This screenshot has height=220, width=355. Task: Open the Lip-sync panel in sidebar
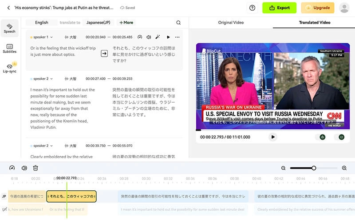[x=9, y=68]
